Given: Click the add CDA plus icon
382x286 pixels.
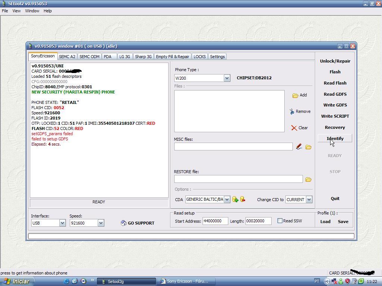Looking at the screenshot, I should click(x=235, y=200).
